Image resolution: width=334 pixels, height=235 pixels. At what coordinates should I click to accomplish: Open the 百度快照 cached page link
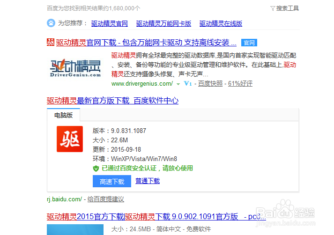pos(210,84)
